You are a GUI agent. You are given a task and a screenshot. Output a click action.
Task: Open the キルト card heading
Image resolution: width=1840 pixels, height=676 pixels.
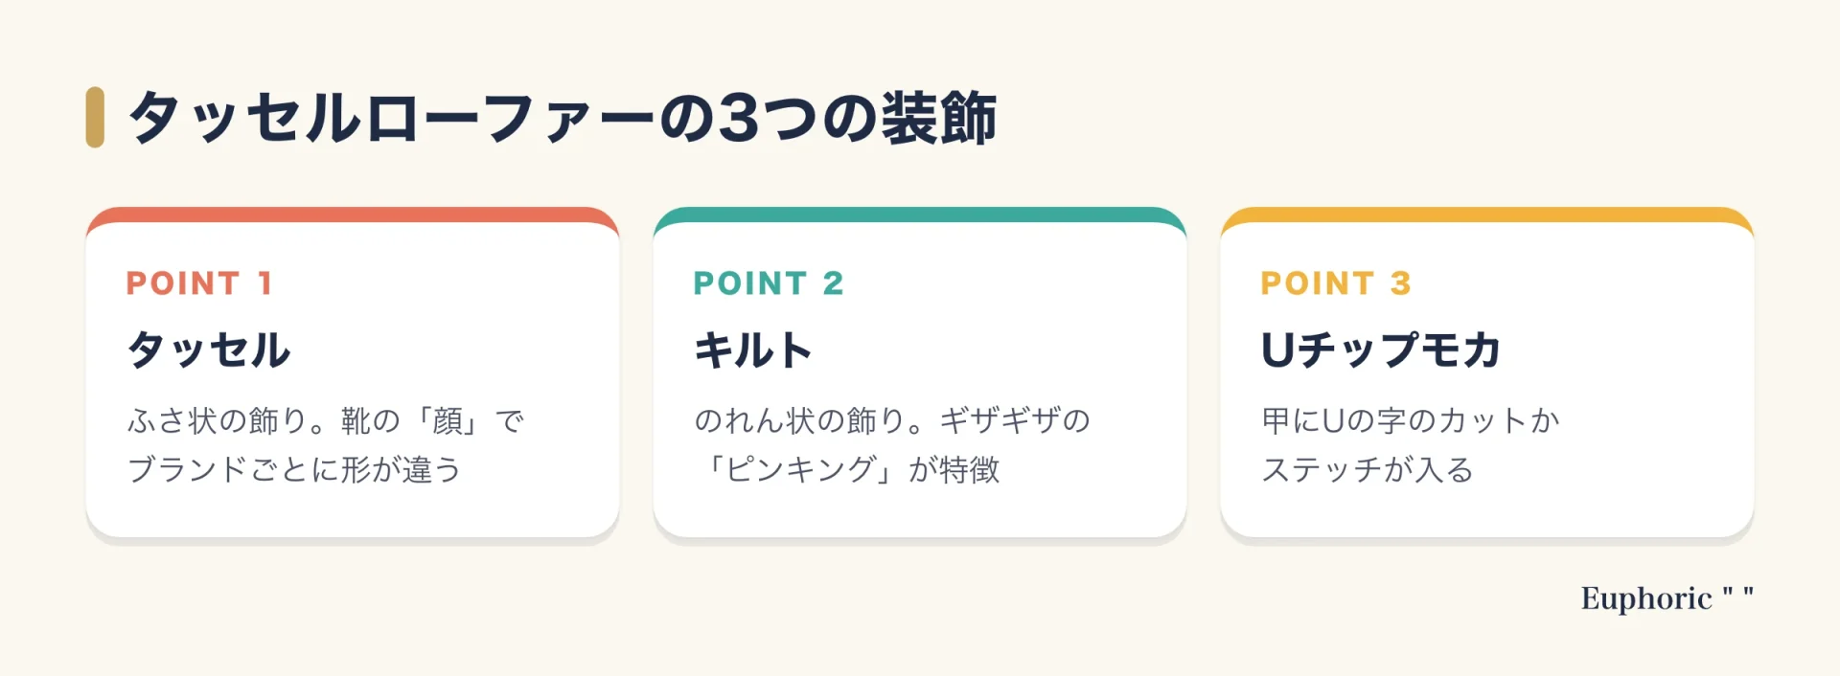(x=753, y=349)
